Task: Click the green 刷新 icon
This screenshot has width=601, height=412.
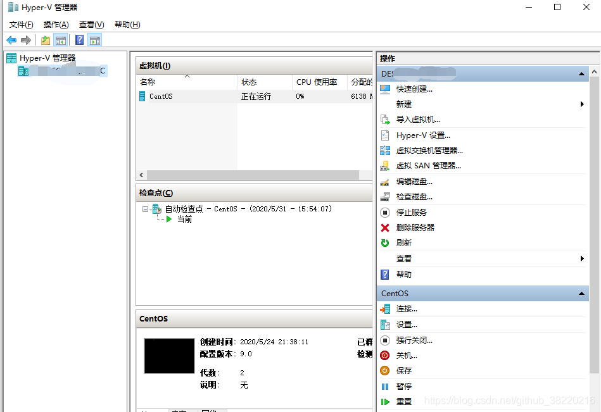Action: coord(385,243)
